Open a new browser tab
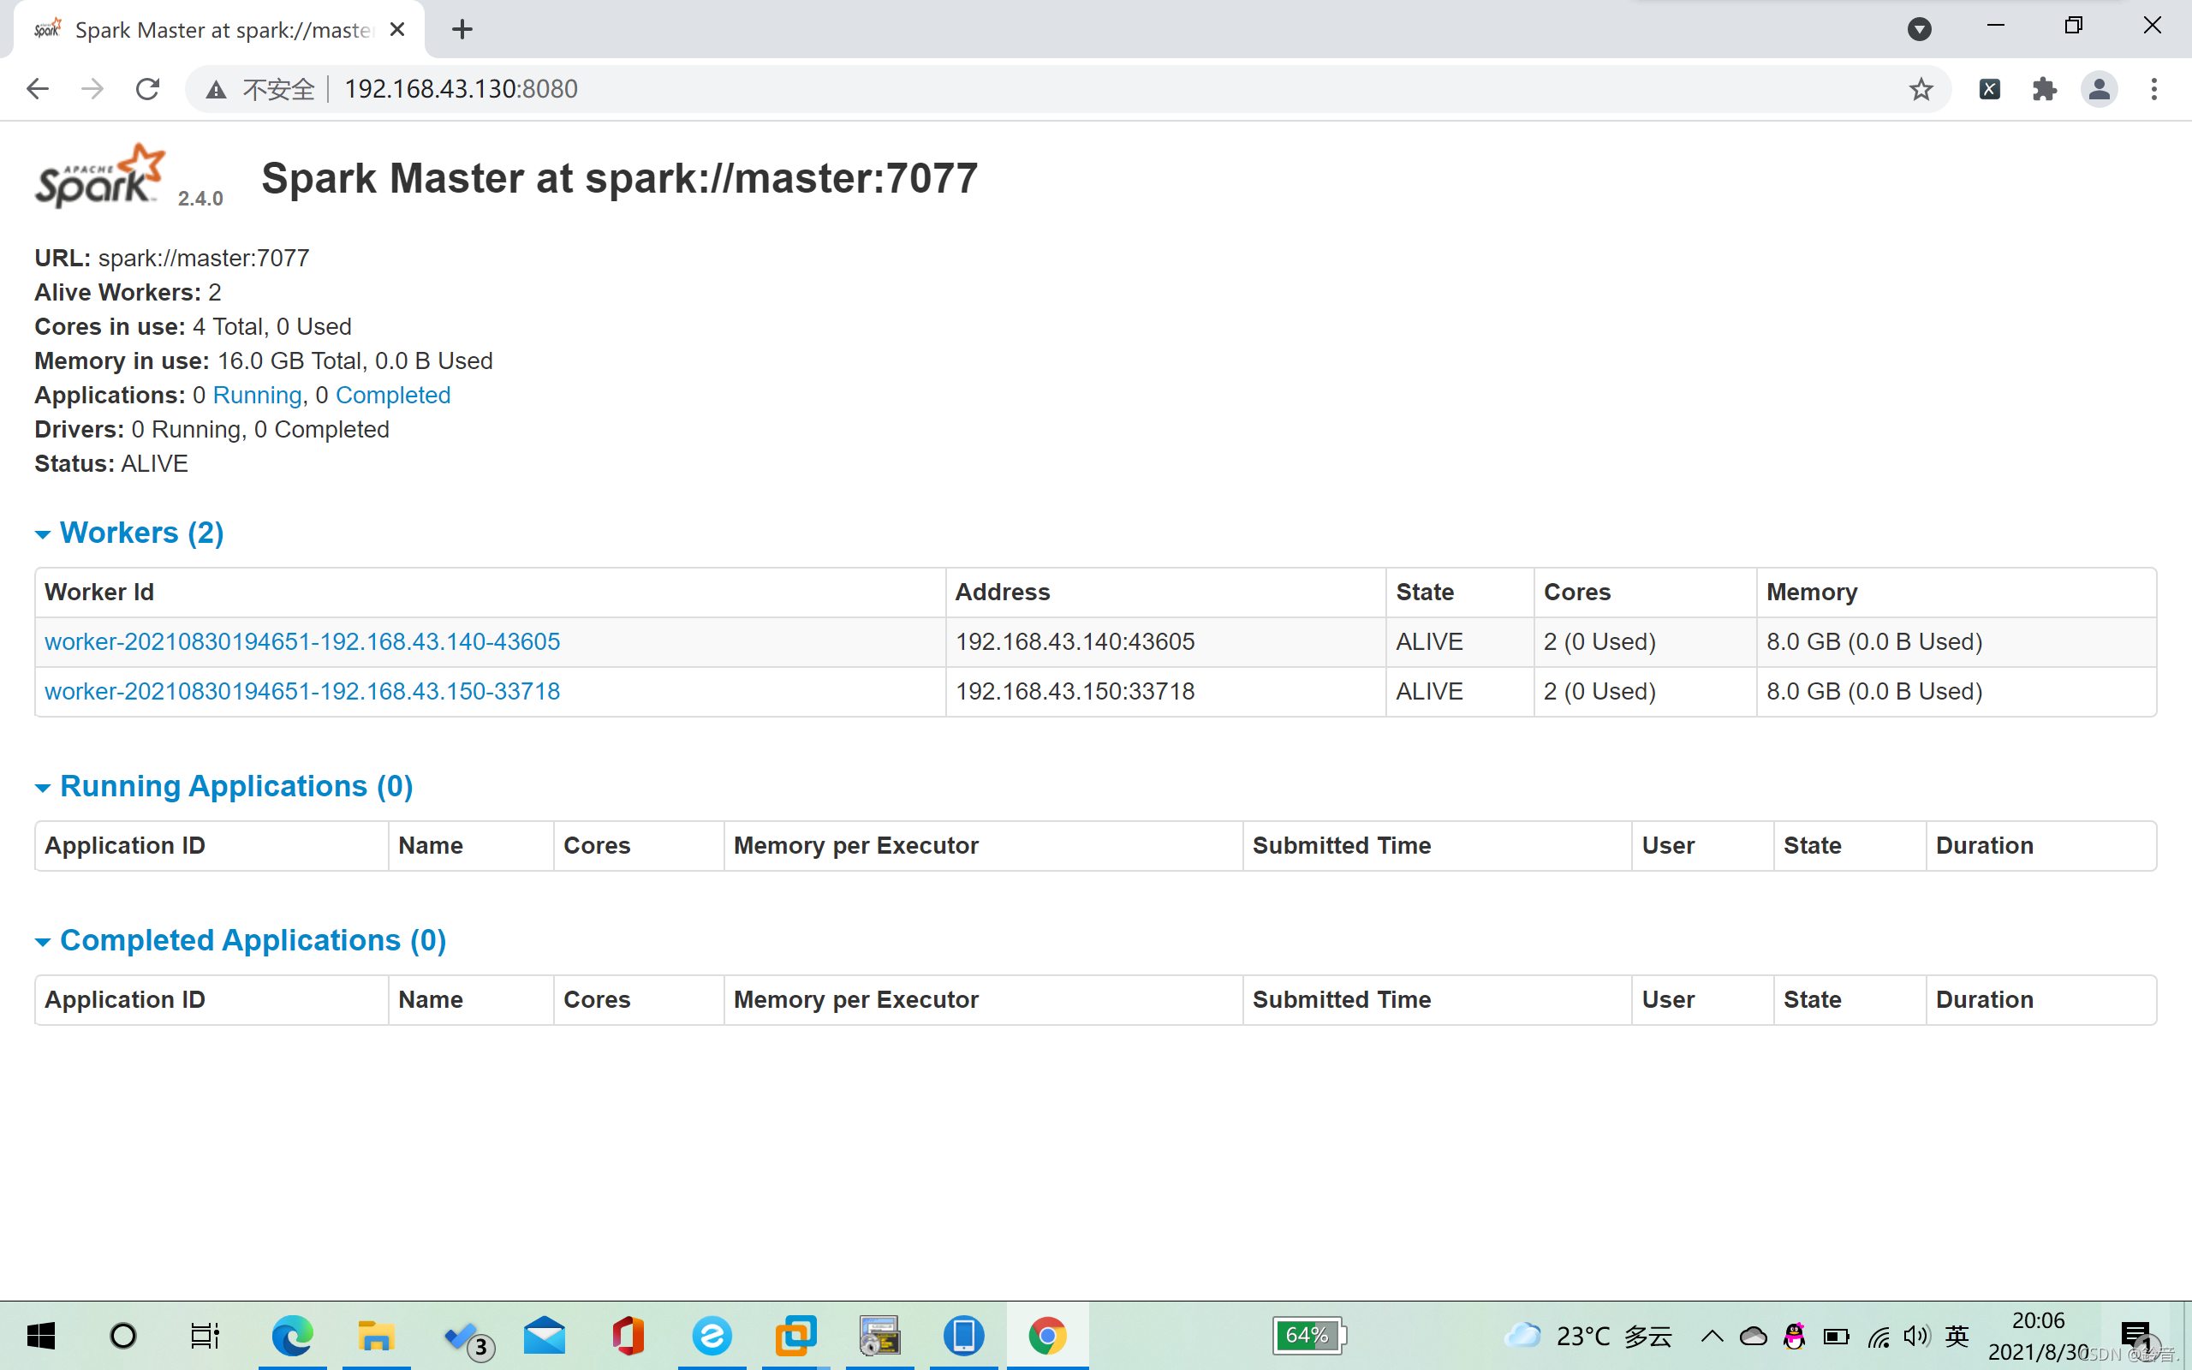 coord(462,30)
